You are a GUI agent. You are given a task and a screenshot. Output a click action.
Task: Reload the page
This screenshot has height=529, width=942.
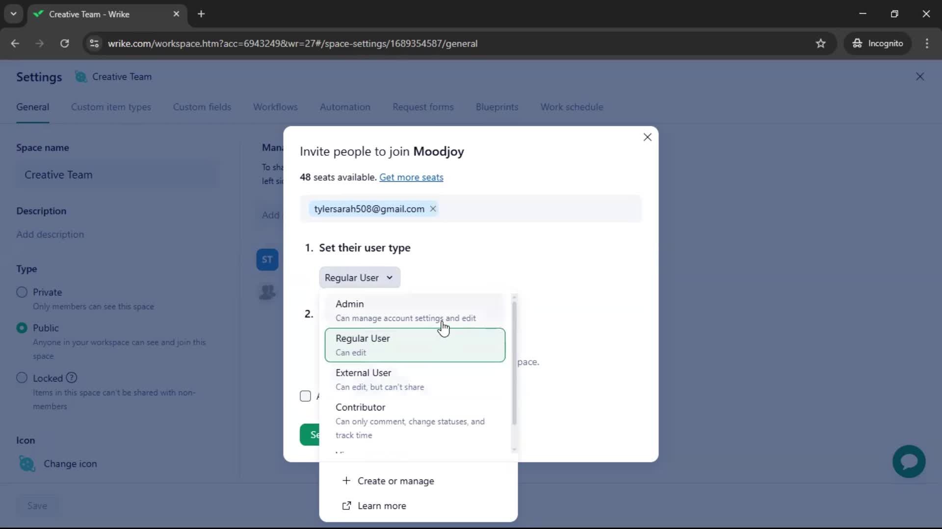click(64, 44)
